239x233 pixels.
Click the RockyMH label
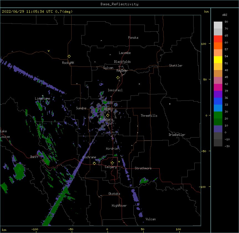pos(68,63)
